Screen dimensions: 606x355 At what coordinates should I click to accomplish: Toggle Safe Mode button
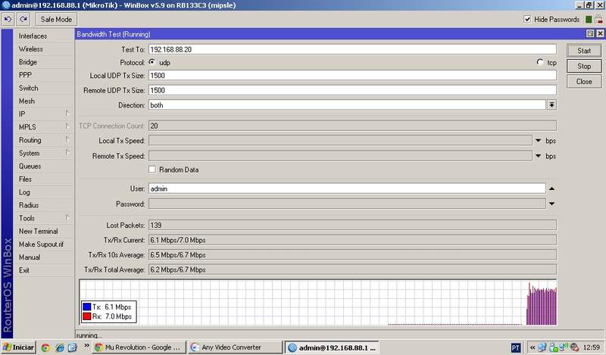56,19
